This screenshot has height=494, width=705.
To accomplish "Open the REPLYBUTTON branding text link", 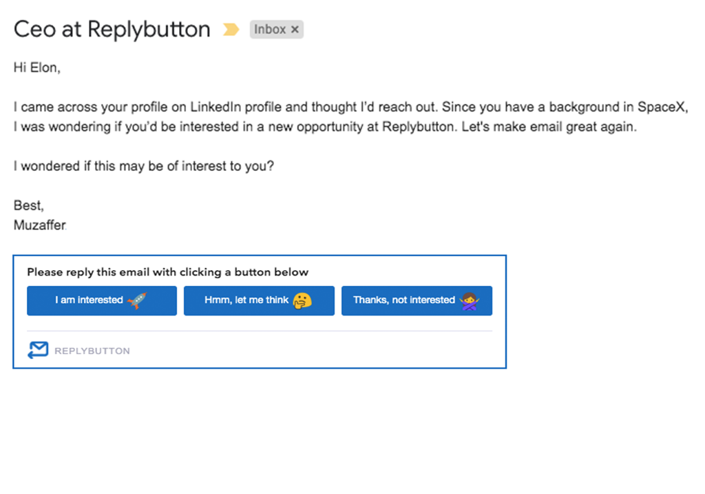I will click(x=92, y=351).
